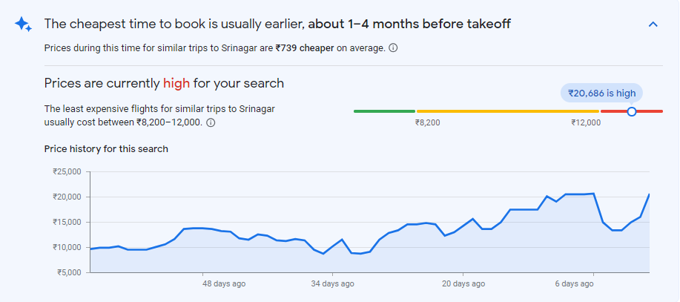
Task: Click the ₹8,200 label under price bar
Action: coord(428,123)
